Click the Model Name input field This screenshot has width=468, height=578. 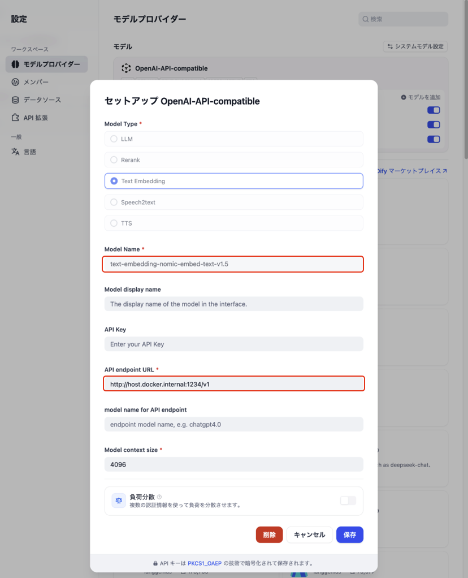click(x=233, y=264)
